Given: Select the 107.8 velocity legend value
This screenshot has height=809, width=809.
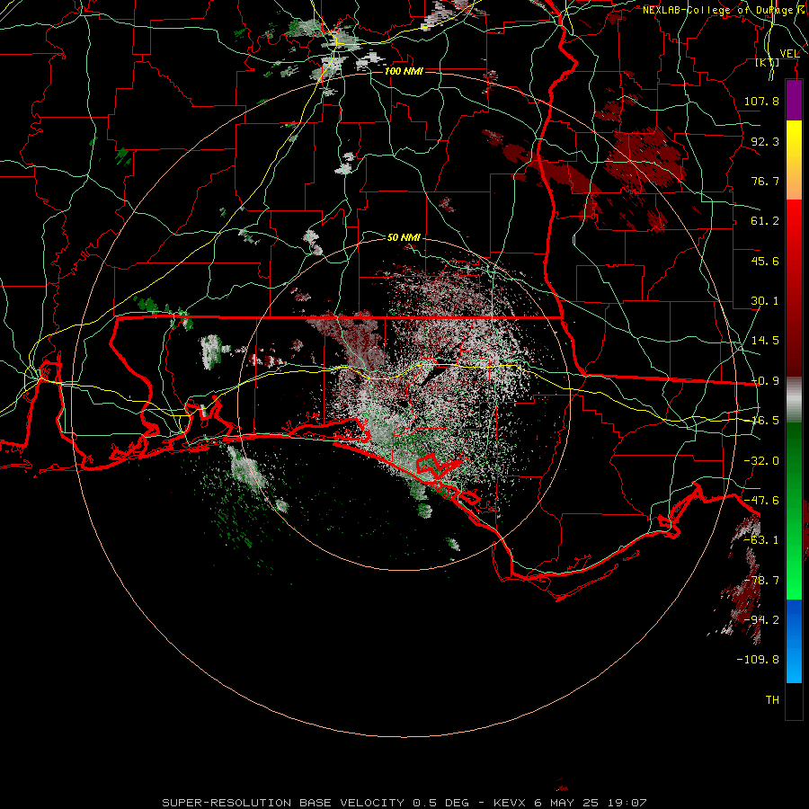Looking at the screenshot, I should tap(761, 101).
